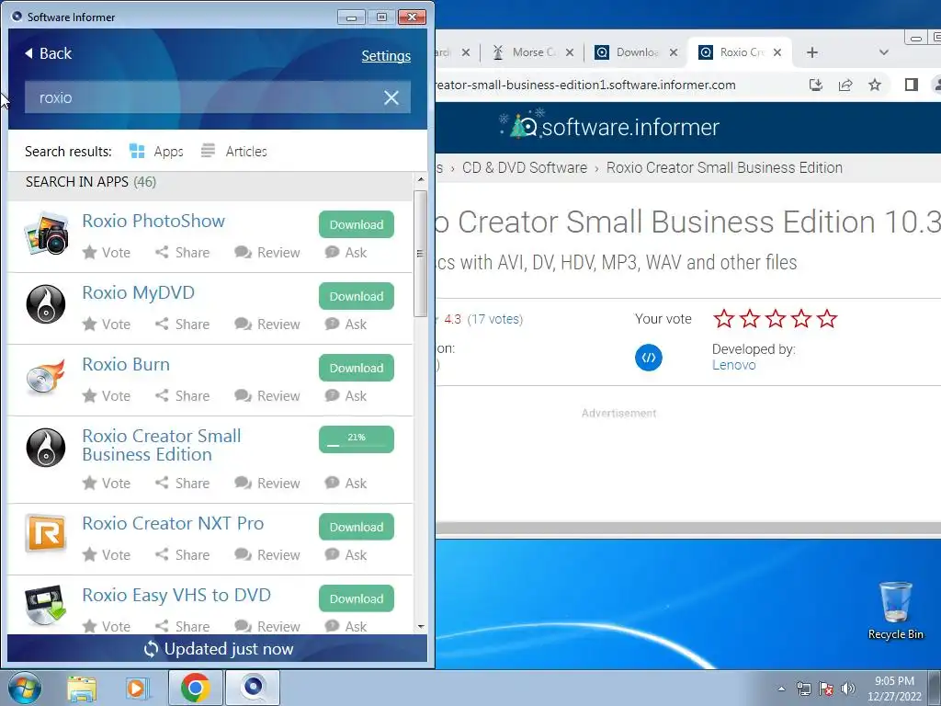This screenshot has width=941, height=706.
Task: Vote for Roxio PhotoShow
Action: tap(107, 252)
